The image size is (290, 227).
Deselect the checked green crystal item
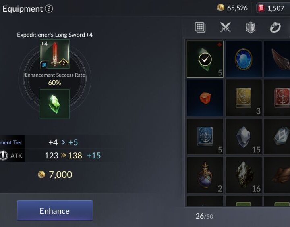[205, 59]
